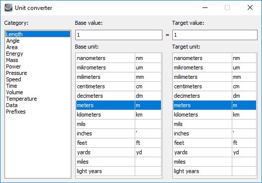Select mils in Base unit list
Image resolution: width=262 pixels, height=183 pixels.
point(119,124)
